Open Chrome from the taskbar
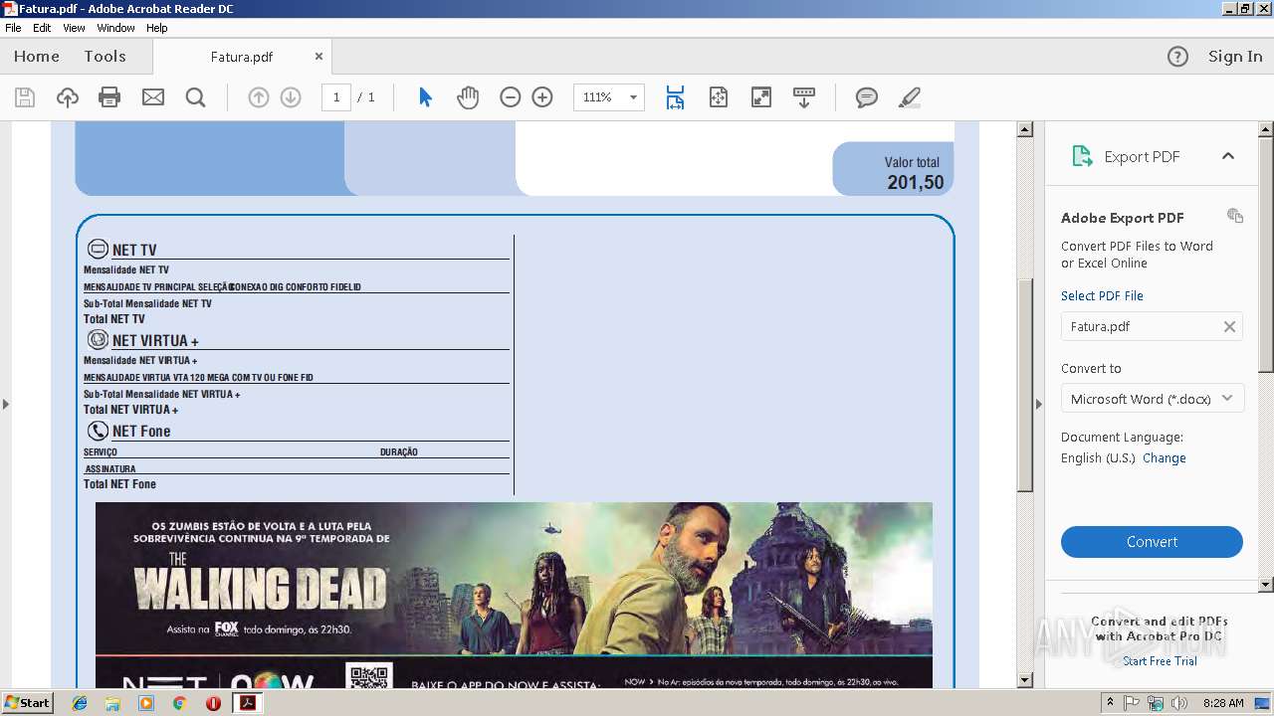The image size is (1274, 716). click(x=179, y=703)
